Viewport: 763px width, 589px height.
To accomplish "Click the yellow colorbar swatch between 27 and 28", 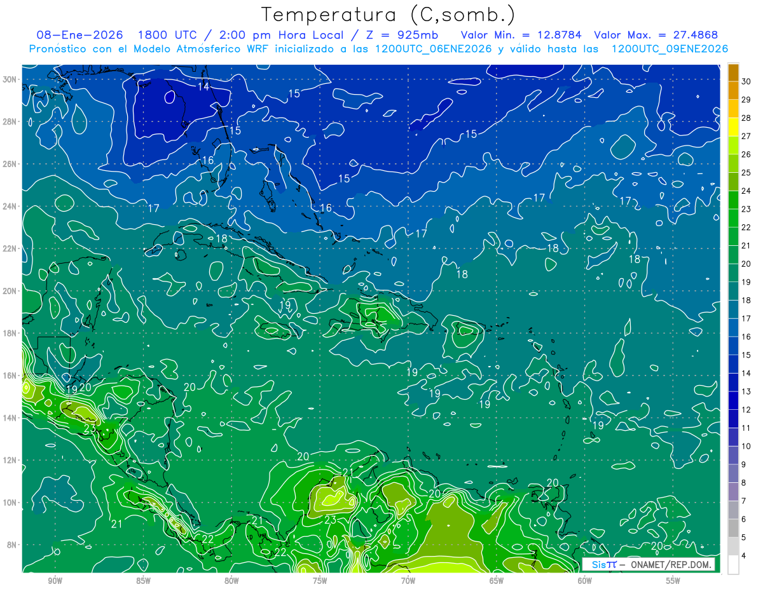I will (733, 127).
